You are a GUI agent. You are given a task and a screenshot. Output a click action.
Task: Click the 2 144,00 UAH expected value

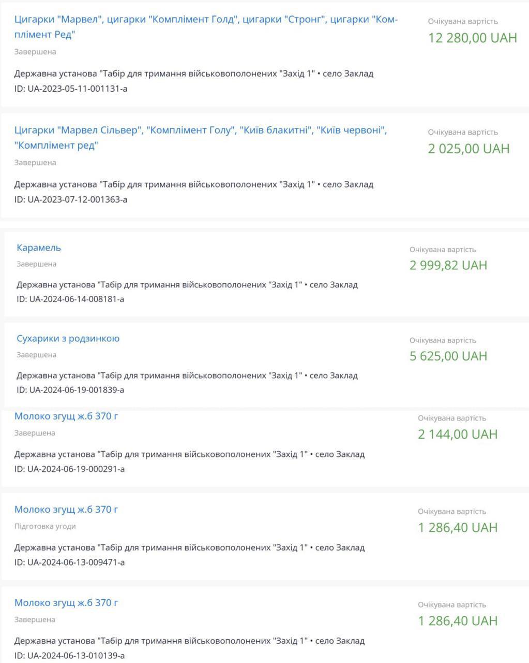point(458,434)
